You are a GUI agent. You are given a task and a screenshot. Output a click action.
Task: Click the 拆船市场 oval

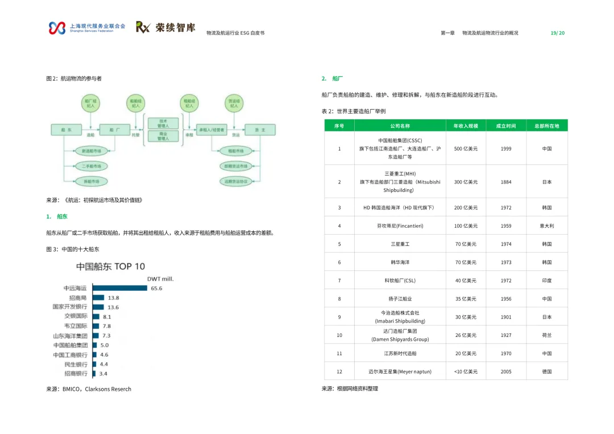point(91,181)
